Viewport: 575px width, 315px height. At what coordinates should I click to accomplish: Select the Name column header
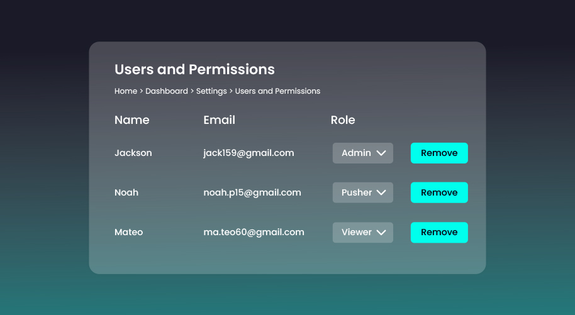[x=132, y=120]
